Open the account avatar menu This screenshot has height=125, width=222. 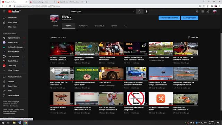point(215,11)
